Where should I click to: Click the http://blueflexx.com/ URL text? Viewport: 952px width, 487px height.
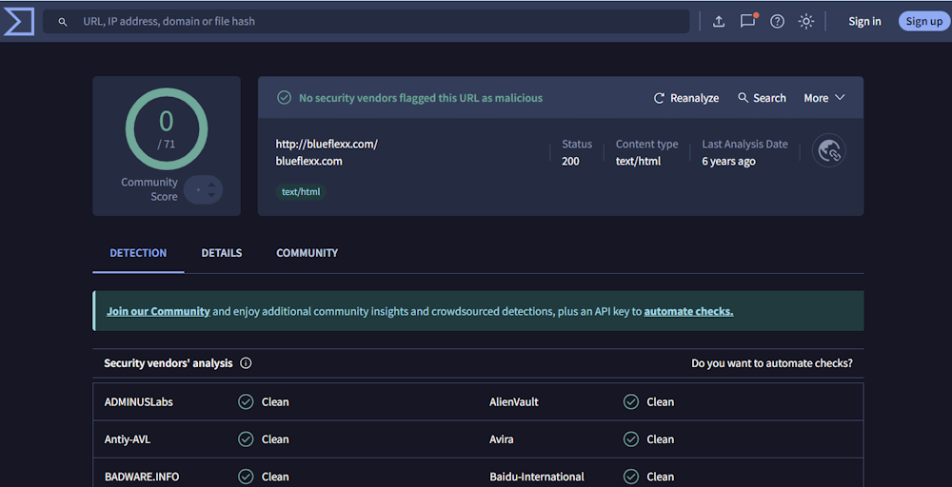327,145
